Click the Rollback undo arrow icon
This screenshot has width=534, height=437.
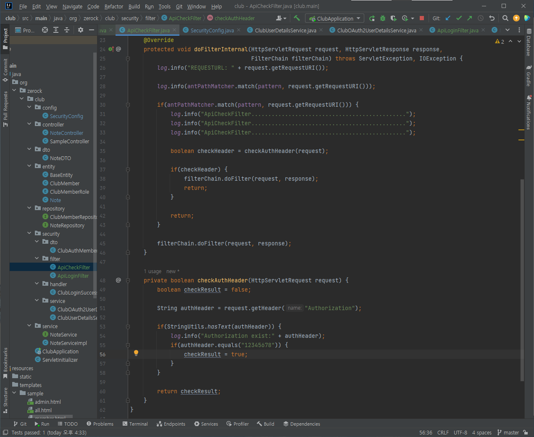tap(492, 18)
